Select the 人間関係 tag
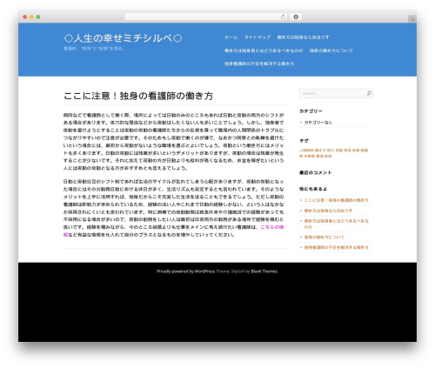The image size is (435, 368). point(306,151)
